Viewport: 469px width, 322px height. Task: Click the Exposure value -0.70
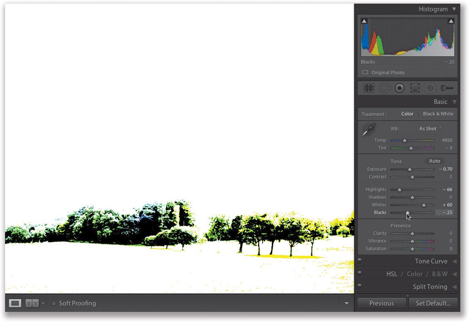coord(445,169)
